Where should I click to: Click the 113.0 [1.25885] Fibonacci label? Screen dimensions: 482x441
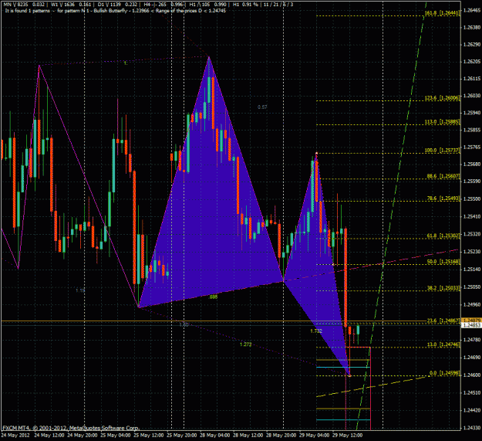coord(442,122)
